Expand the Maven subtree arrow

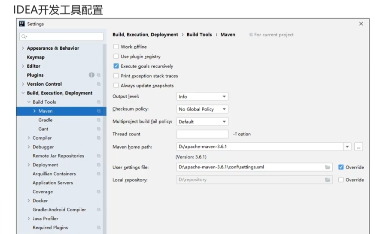(34, 111)
